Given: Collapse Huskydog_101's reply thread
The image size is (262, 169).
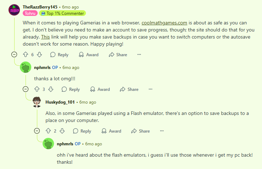Looking at the screenshot, I should 37,131.
